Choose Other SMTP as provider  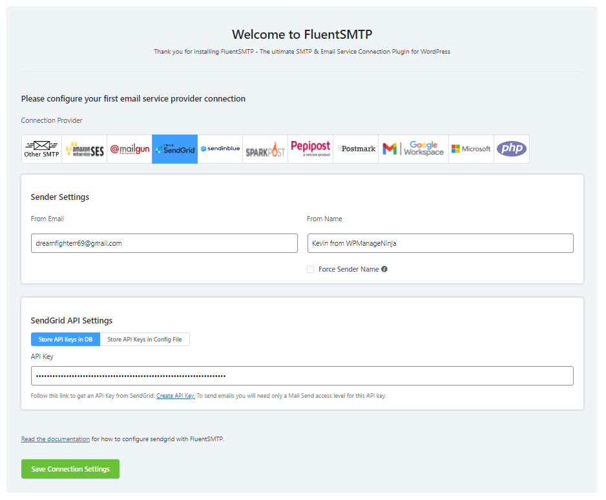41,149
